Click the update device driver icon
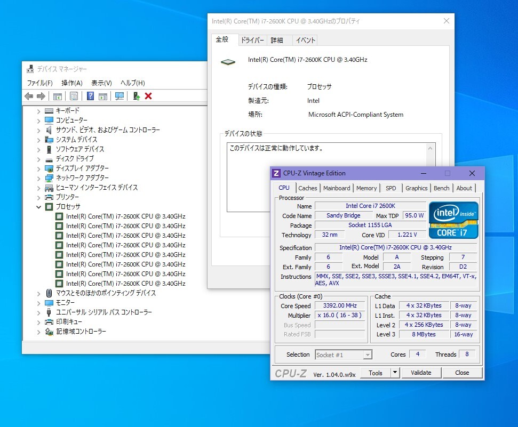 (x=136, y=96)
